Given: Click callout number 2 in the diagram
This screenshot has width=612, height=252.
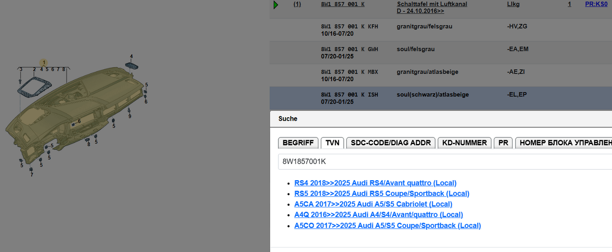Looking at the screenshot, I should (34, 69).
